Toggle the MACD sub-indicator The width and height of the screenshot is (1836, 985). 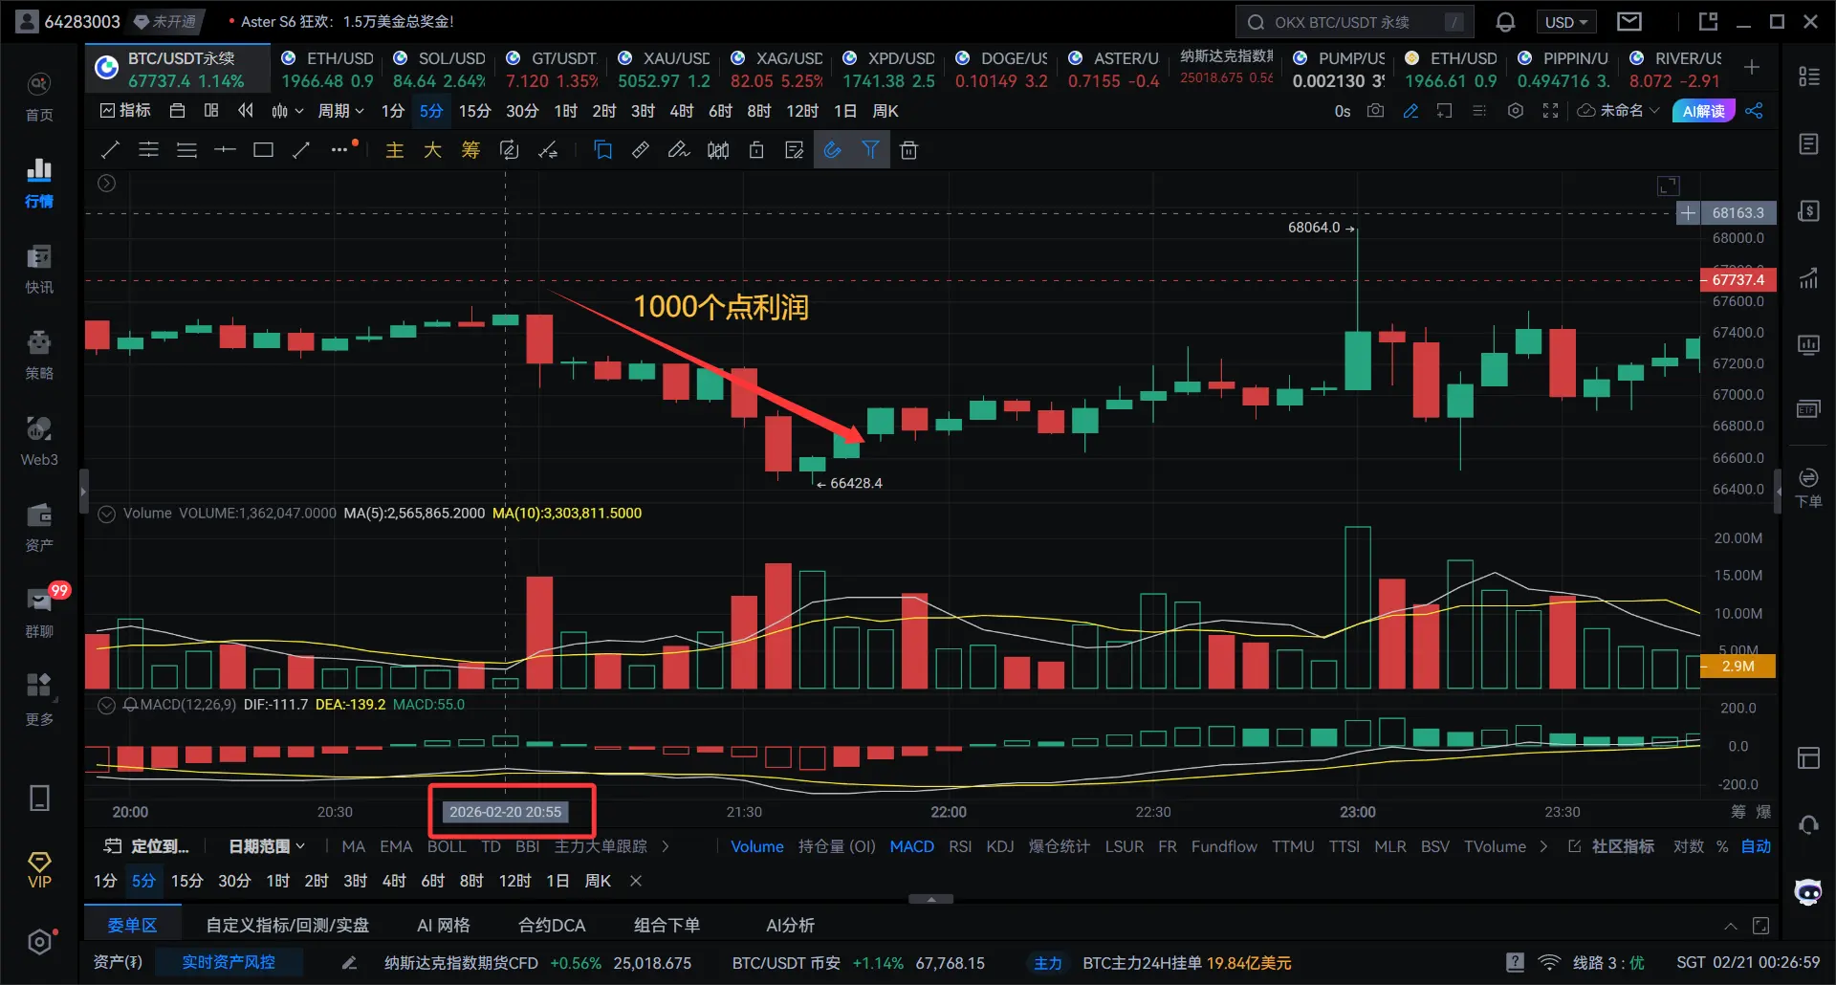pos(911,846)
